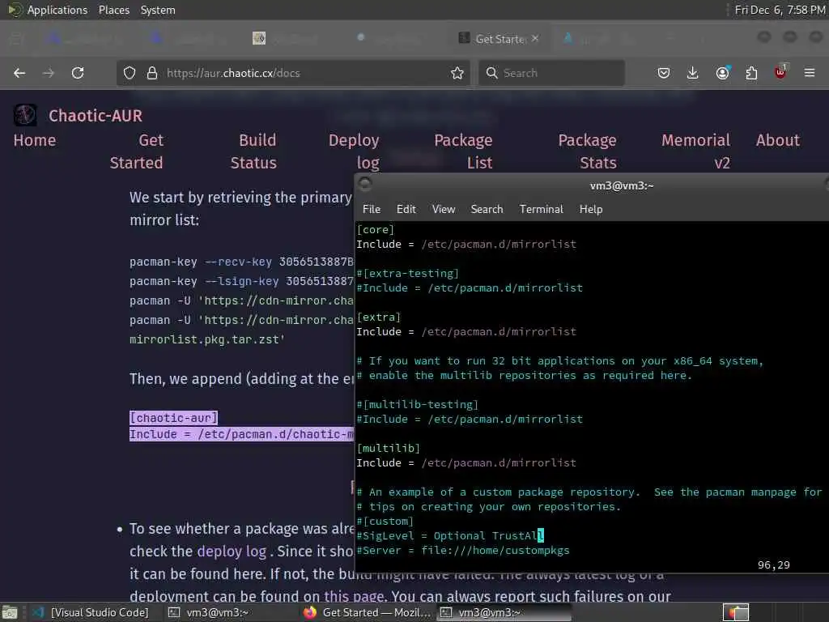The width and height of the screenshot is (829, 622).
Task: Follow the 'deploy log' inline link
Action: point(232,551)
